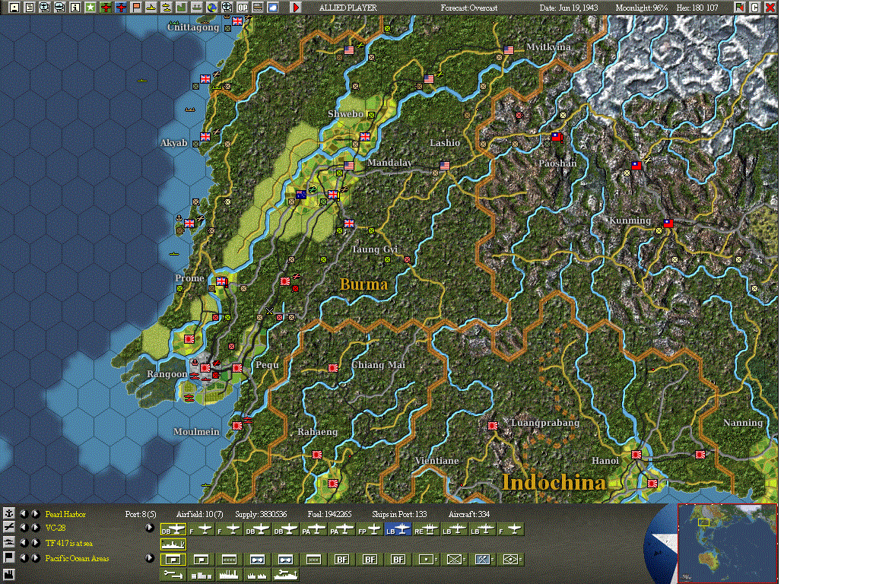The image size is (876, 584).
Task: Open the document list icon in top toolbar
Action: pyautogui.click(x=29, y=8)
